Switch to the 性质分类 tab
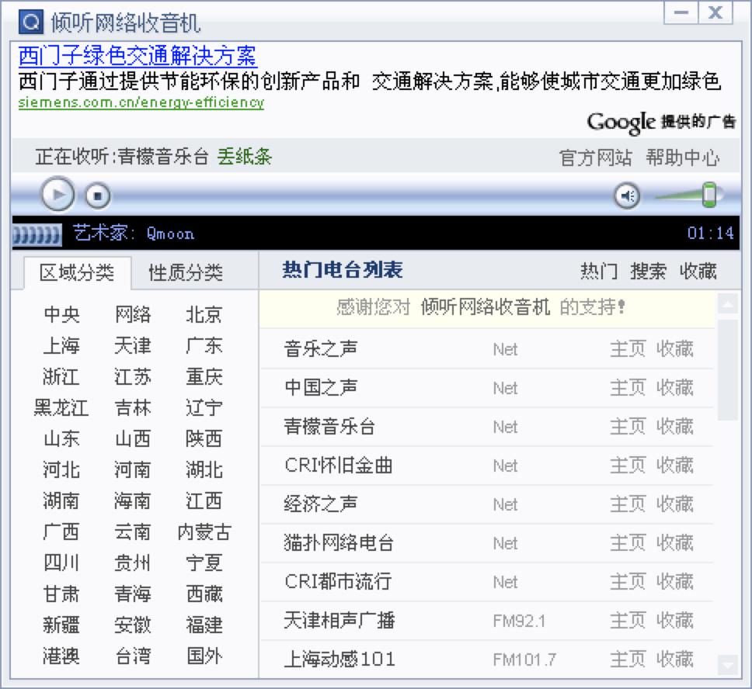This screenshot has height=689, width=752. tap(186, 272)
